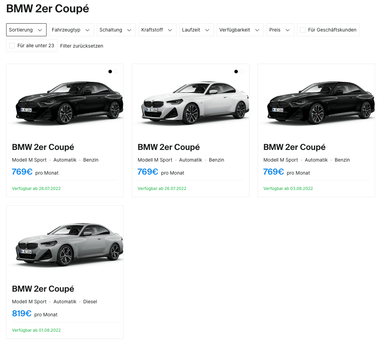The width and height of the screenshot is (386, 356).
Task: Choose black color dot on second car card
Action: point(236,72)
